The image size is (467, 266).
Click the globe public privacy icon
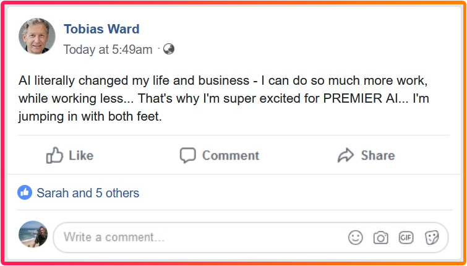click(x=168, y=49)
